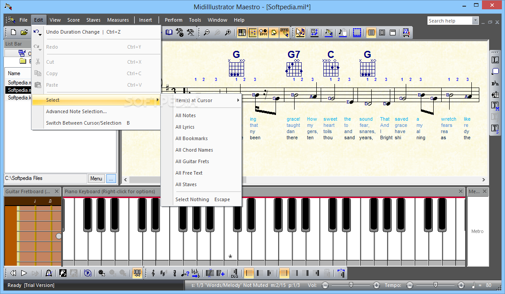Close the Piano Keyboard panel
Image resolution: width=505 pixels, height=294 pixels.
click(461, 191)
